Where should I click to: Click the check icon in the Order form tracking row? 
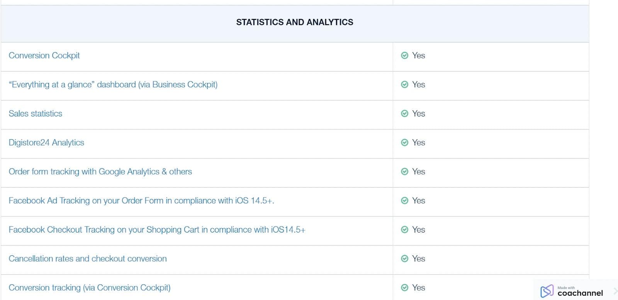(404, 172)
